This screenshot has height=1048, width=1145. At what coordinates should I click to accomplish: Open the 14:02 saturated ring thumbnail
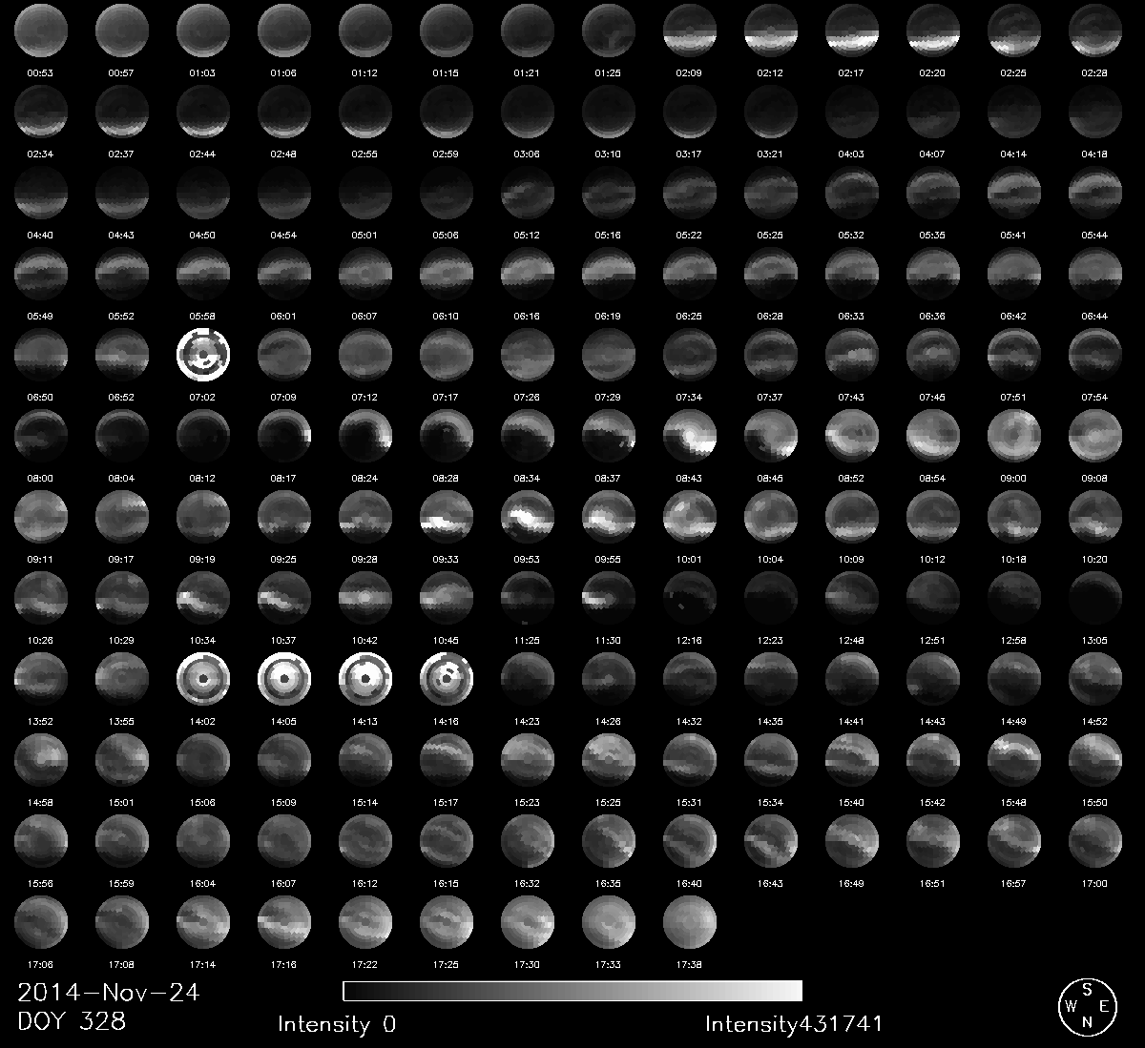(x=203, y=676)
